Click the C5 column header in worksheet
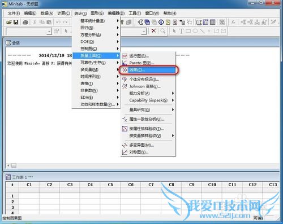The width and height of the screenshot is (283, 224). point(110,185)
